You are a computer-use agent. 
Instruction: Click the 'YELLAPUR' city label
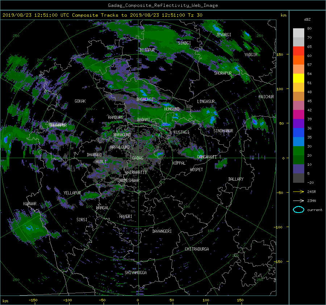(x=72, y=193)
